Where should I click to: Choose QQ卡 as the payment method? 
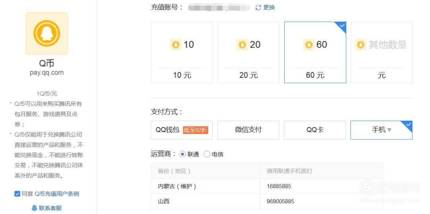pos(315,130)
